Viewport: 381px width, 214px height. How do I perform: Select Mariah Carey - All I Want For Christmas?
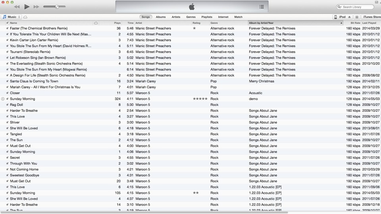pyautogui.click(x=45, y=87)
